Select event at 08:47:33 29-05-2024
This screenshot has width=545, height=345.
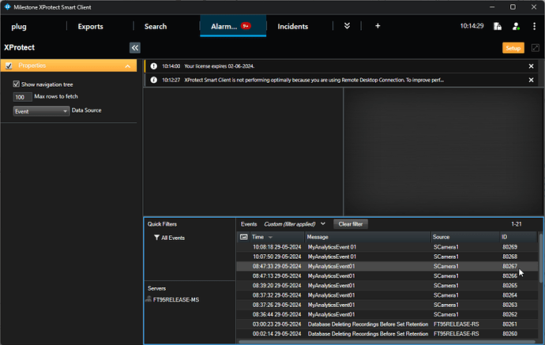click(387, 266)
